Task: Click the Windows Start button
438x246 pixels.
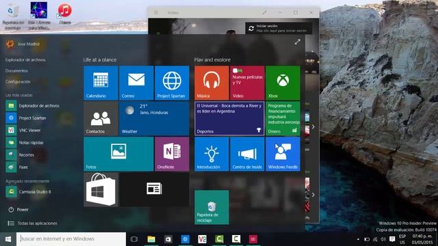Action: (8, 239)
